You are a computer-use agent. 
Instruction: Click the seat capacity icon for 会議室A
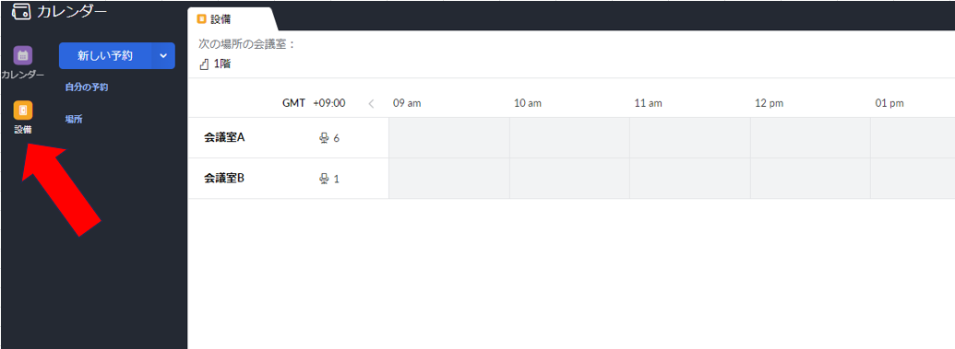324,138
